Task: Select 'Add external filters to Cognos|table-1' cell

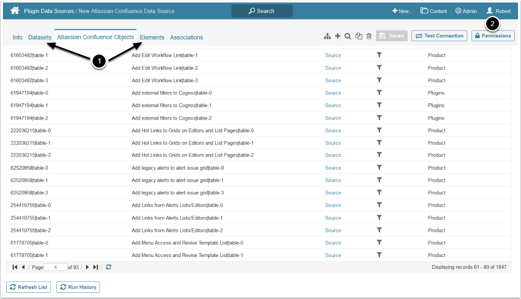Action: pos(172,105)
